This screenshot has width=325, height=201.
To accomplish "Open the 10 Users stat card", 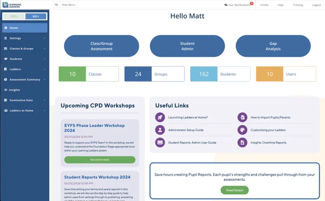I will (286, 74).
